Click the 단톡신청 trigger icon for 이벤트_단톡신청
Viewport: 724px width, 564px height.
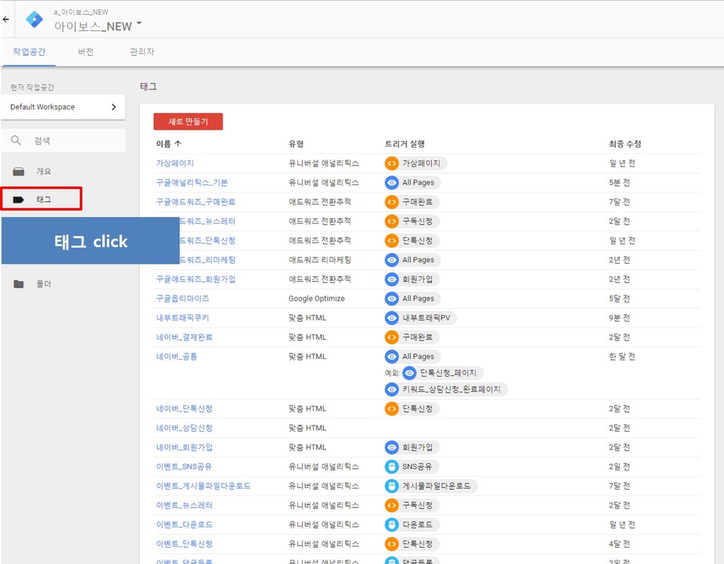pos(392,544)
